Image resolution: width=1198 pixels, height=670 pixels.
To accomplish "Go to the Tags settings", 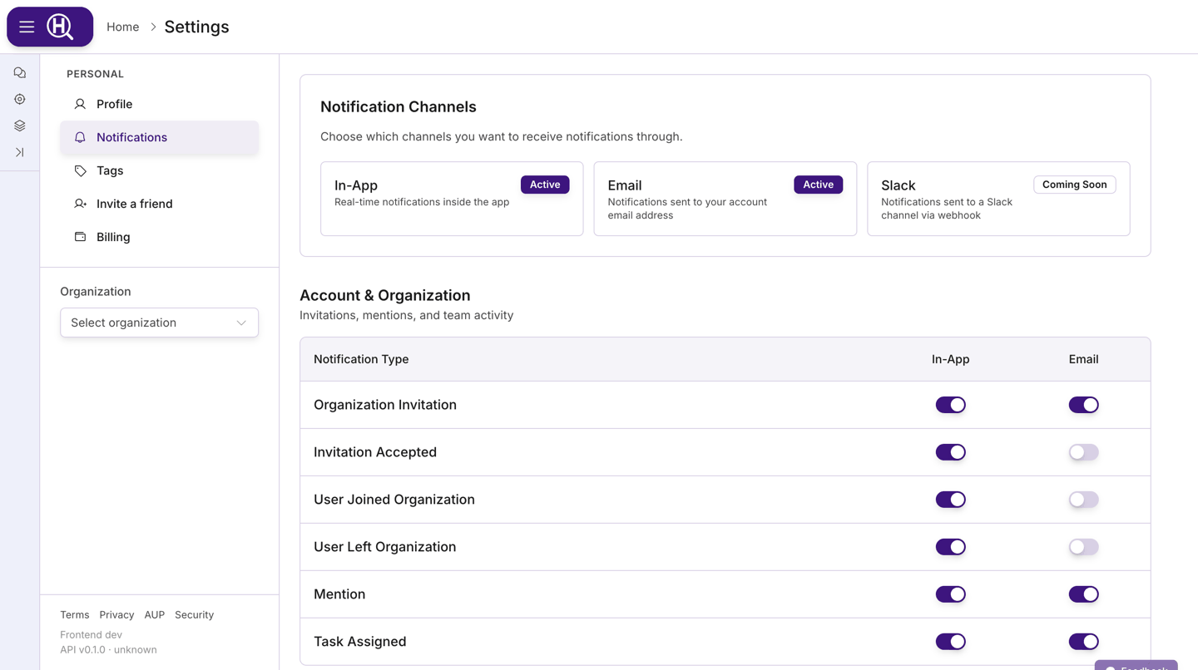I will [x=159, y=170].
